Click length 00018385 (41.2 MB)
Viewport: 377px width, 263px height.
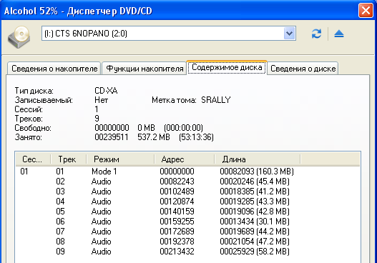click(x=255, y=192)
